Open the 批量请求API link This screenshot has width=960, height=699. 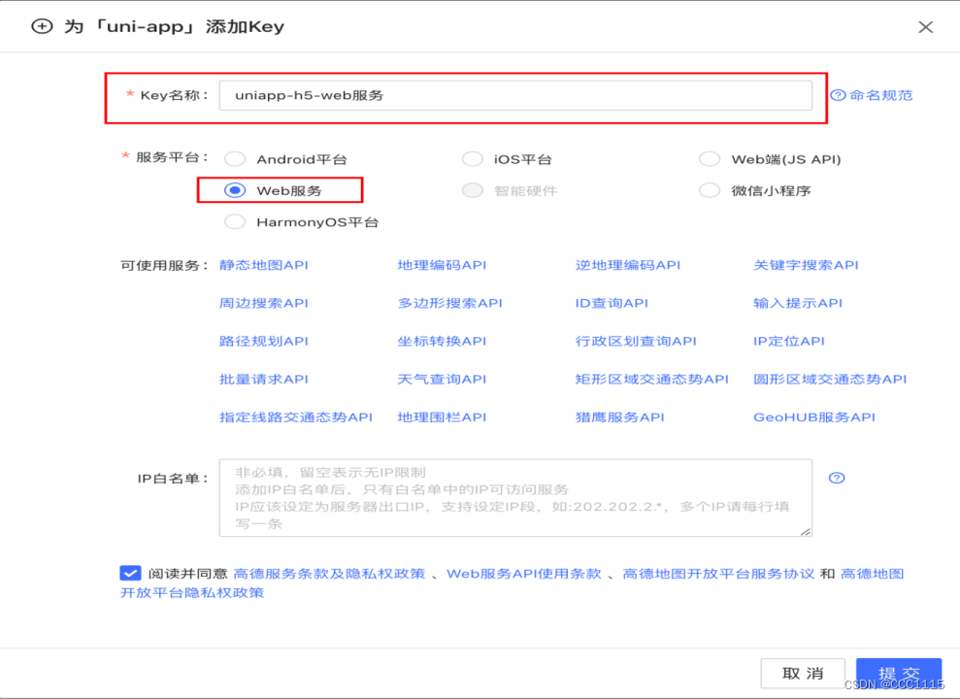263,379
